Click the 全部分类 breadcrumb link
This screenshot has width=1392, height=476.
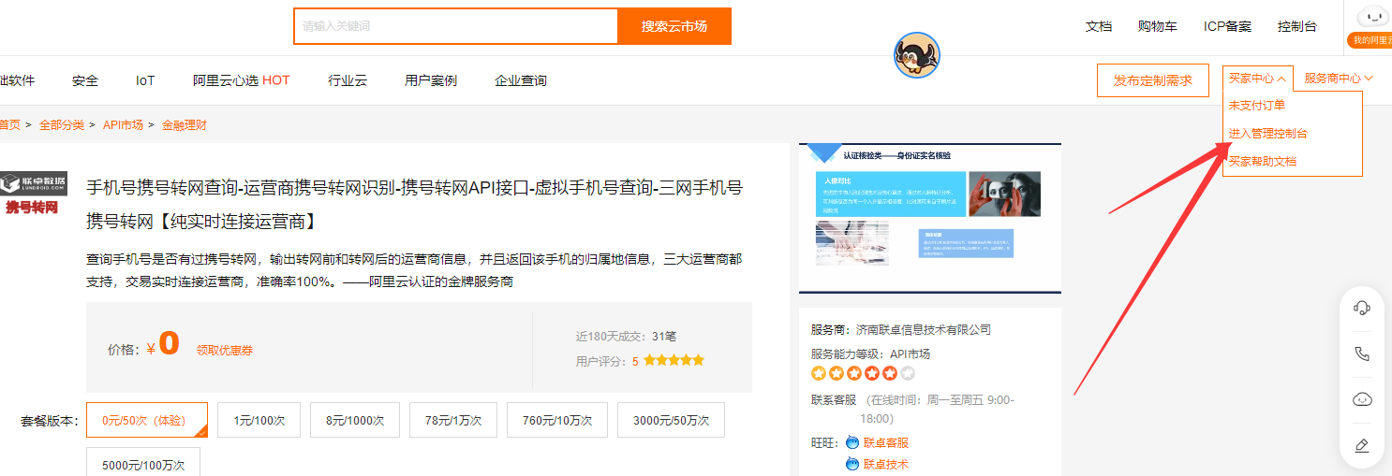pos(62,124)
